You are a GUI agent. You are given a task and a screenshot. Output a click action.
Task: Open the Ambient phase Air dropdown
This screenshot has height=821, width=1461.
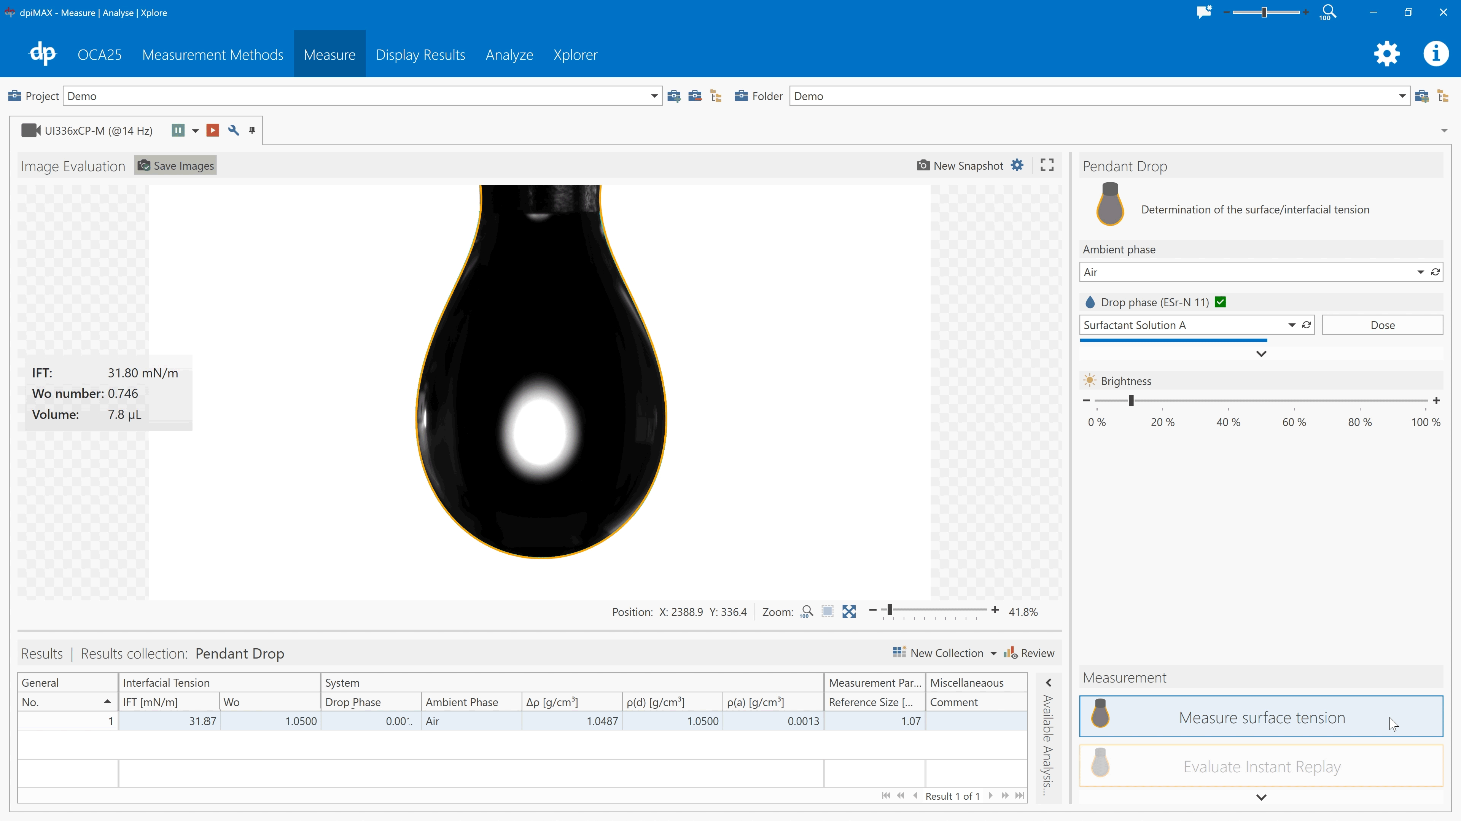click(x=1421, y=272)
